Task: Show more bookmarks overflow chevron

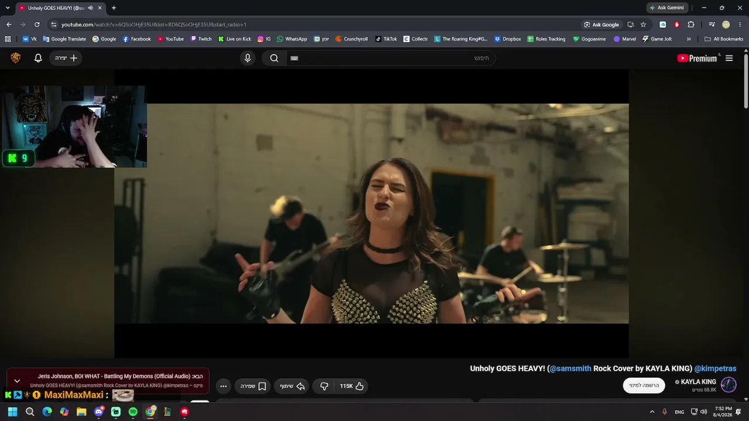Action: 689,39
